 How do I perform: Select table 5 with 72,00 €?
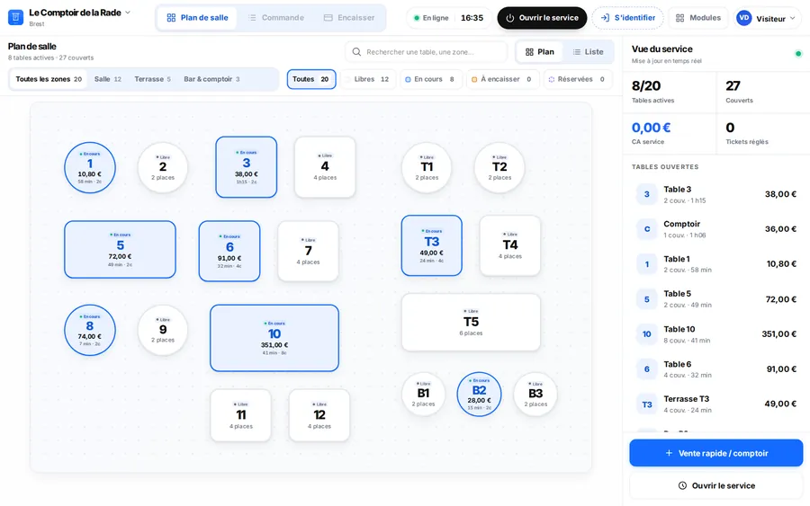click(x=120, y=250)
